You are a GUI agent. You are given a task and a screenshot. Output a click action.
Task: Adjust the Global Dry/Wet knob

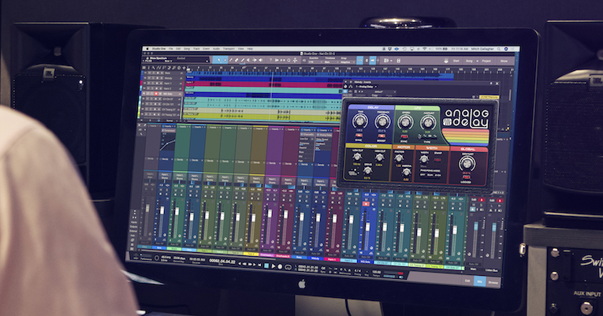coord(467,163)
